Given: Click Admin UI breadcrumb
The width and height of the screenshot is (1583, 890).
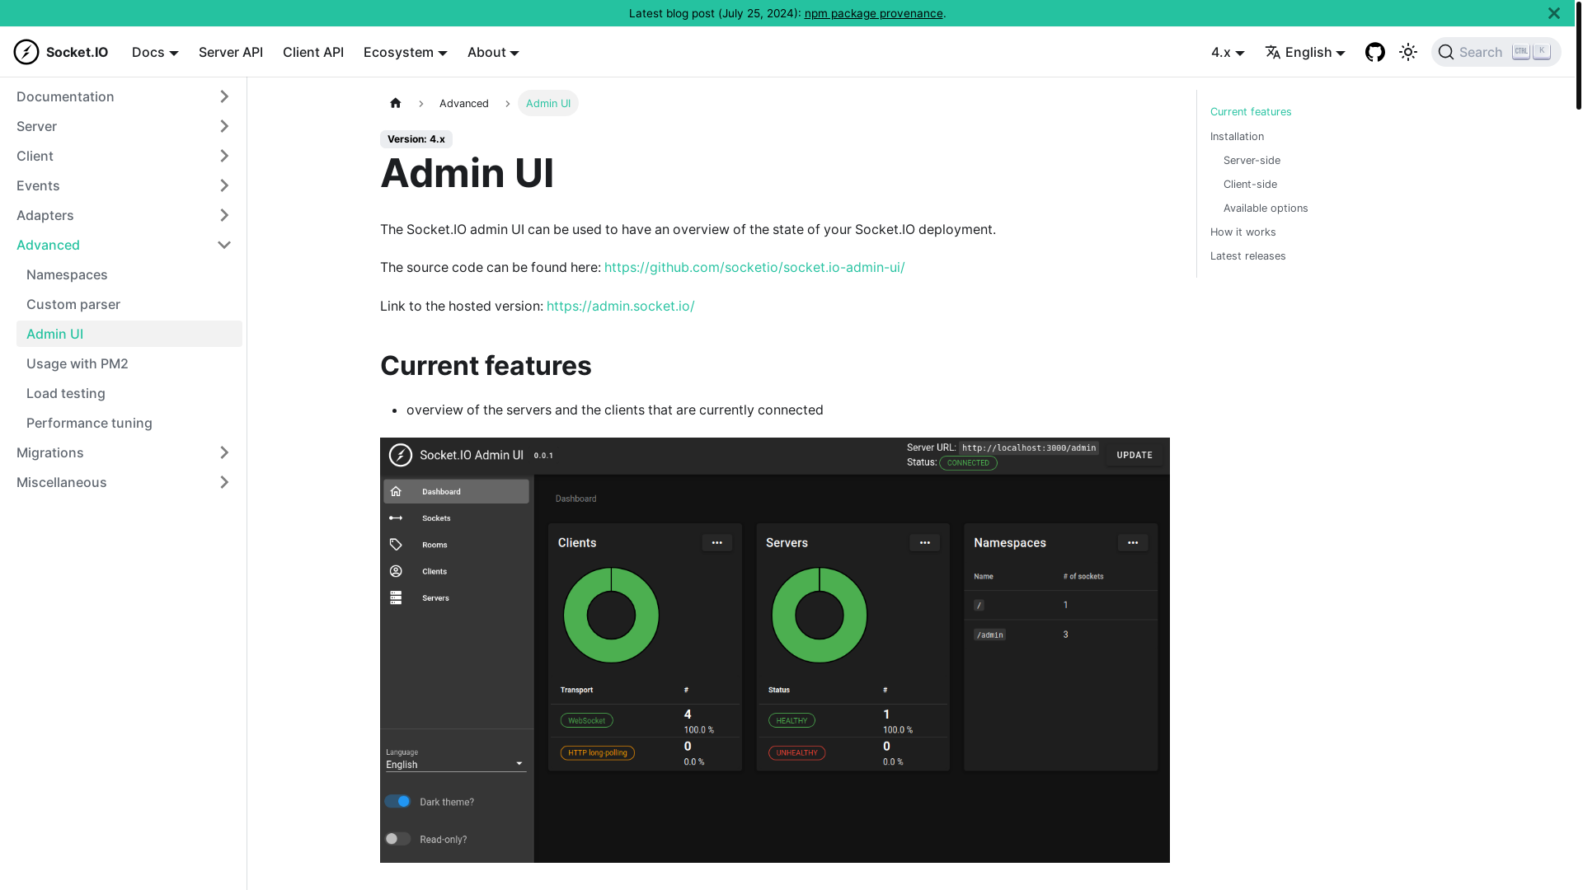Looking at the screenshot, I should tap(548, 103).
